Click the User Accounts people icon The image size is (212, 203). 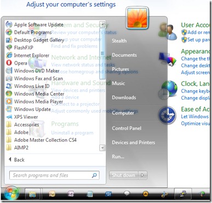pos(168,31)
